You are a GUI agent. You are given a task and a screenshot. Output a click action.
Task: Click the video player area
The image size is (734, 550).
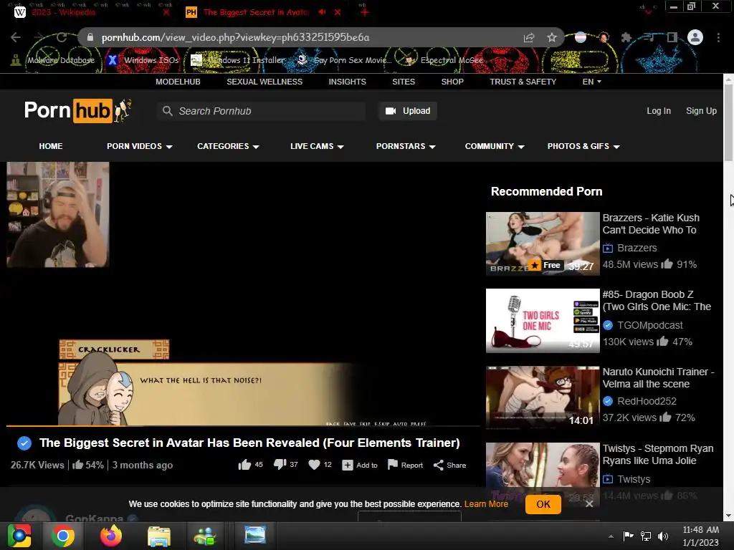tap(244, 294)
